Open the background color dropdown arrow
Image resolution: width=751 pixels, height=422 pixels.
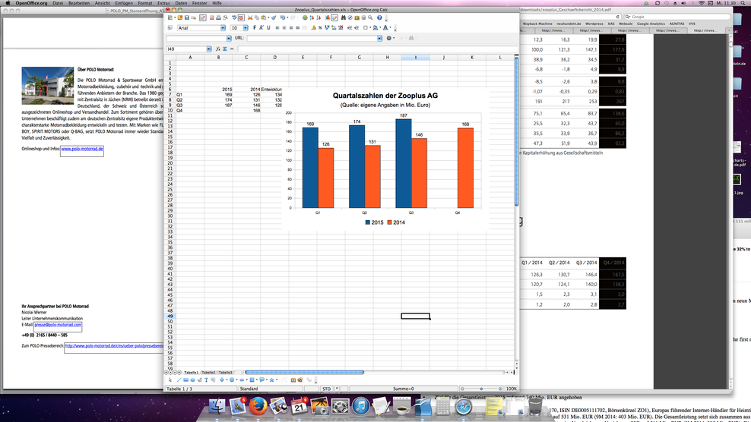tap(380, 28)
